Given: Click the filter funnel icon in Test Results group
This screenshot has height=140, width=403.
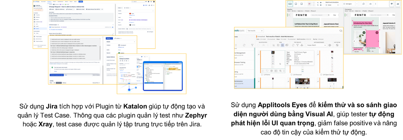Looking at the screenshot, I should [x=297, y=45].
